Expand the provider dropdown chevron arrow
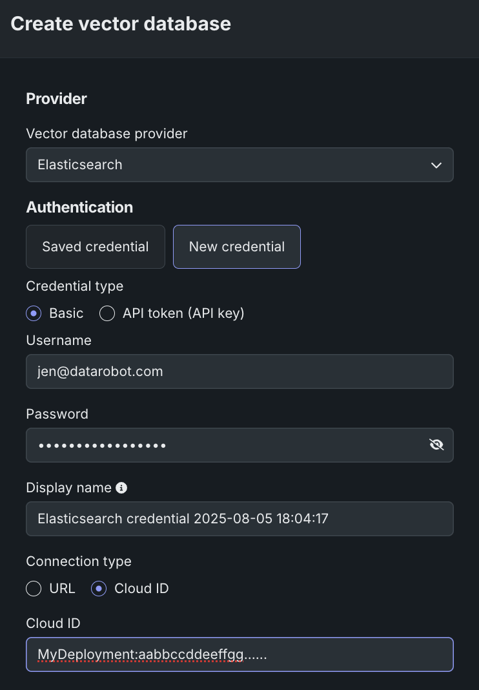479x690 pixels. pyautogui.click(x=436, y=165)
